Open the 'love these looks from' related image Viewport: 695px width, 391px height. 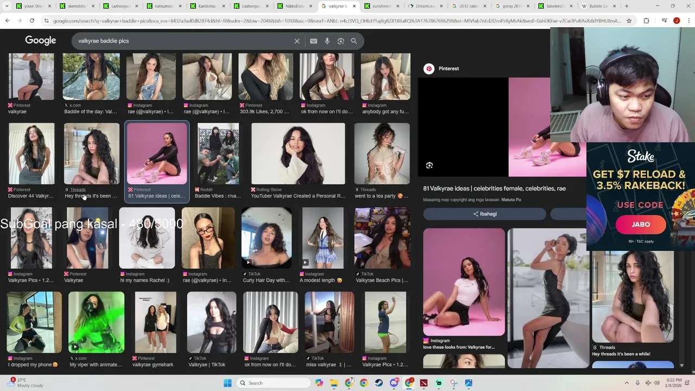click(x=464, y=289)
